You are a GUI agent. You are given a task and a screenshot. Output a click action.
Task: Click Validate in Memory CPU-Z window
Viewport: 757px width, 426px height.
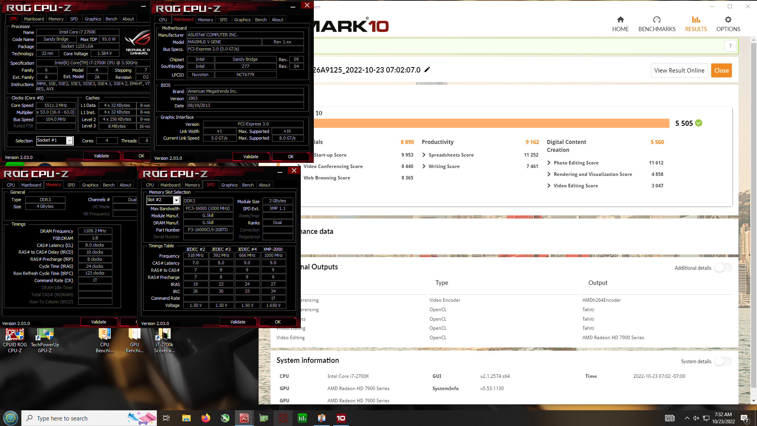(99, 322)
